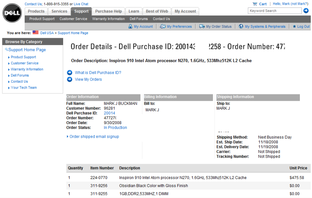Click the blue search arrow button
The height and width of the screenshot is (198, 312).
click(x=306, y=11)
